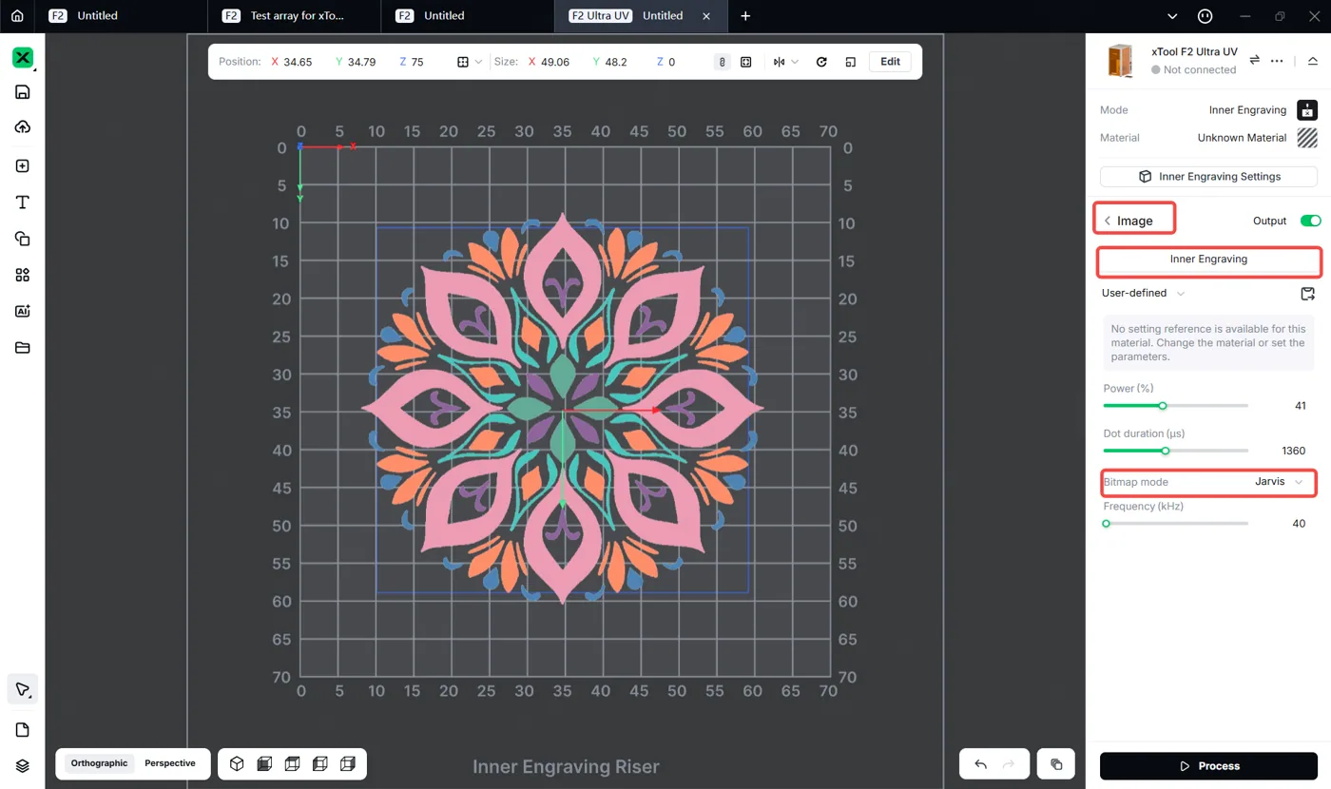Image resolution: width=1331 pixels, height=789 pixels.
Task: Open the cloud upload icon
Action: click(23, 127)
